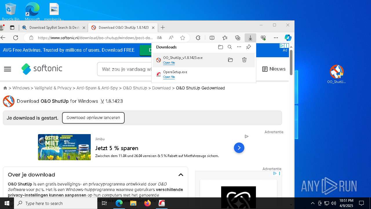
Task: Open file link for OperaSetup.exe
Action: (169, 77)
